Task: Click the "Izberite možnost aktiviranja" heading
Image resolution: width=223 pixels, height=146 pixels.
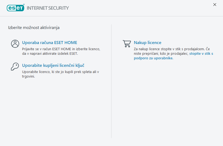Action: 34,27
